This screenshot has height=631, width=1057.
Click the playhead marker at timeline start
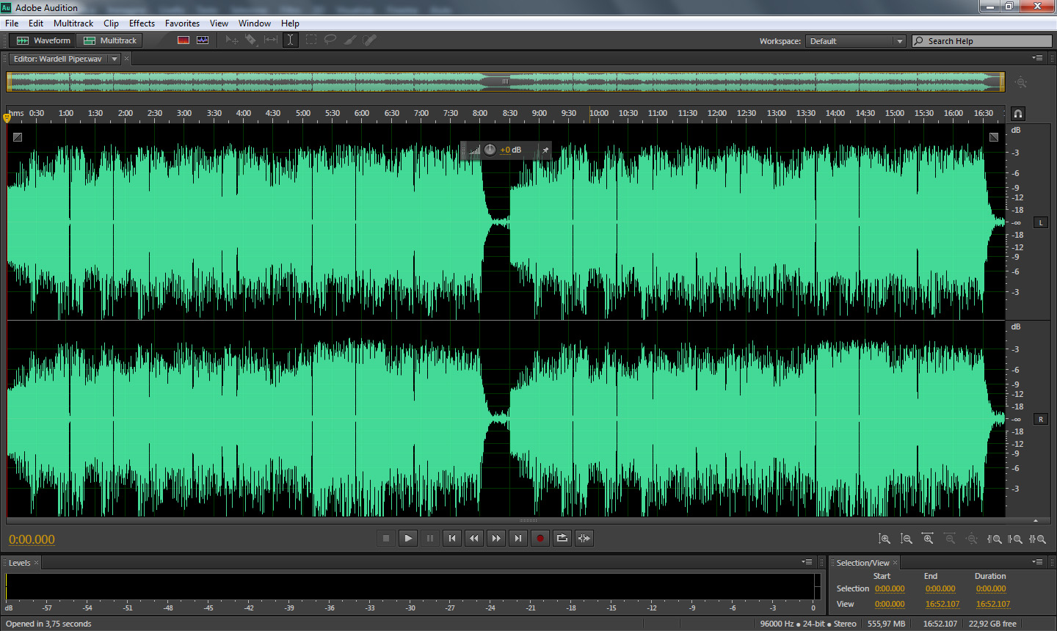coord(7,117)
